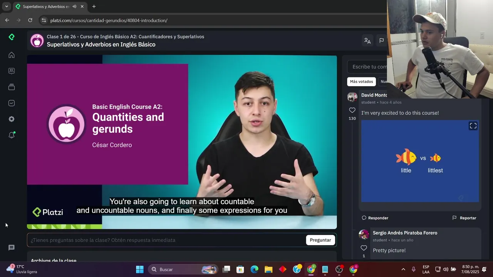The height and width of the screenshot is (277, 493).
Task: Open the volume control in tray
Action: pos(446,269)
